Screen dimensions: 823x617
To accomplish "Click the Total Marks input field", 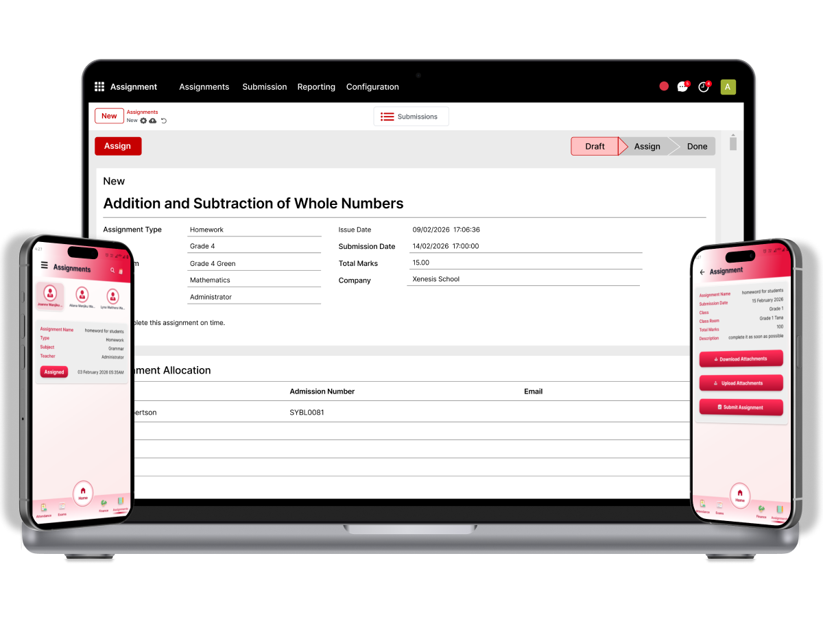I will point(525,263).
